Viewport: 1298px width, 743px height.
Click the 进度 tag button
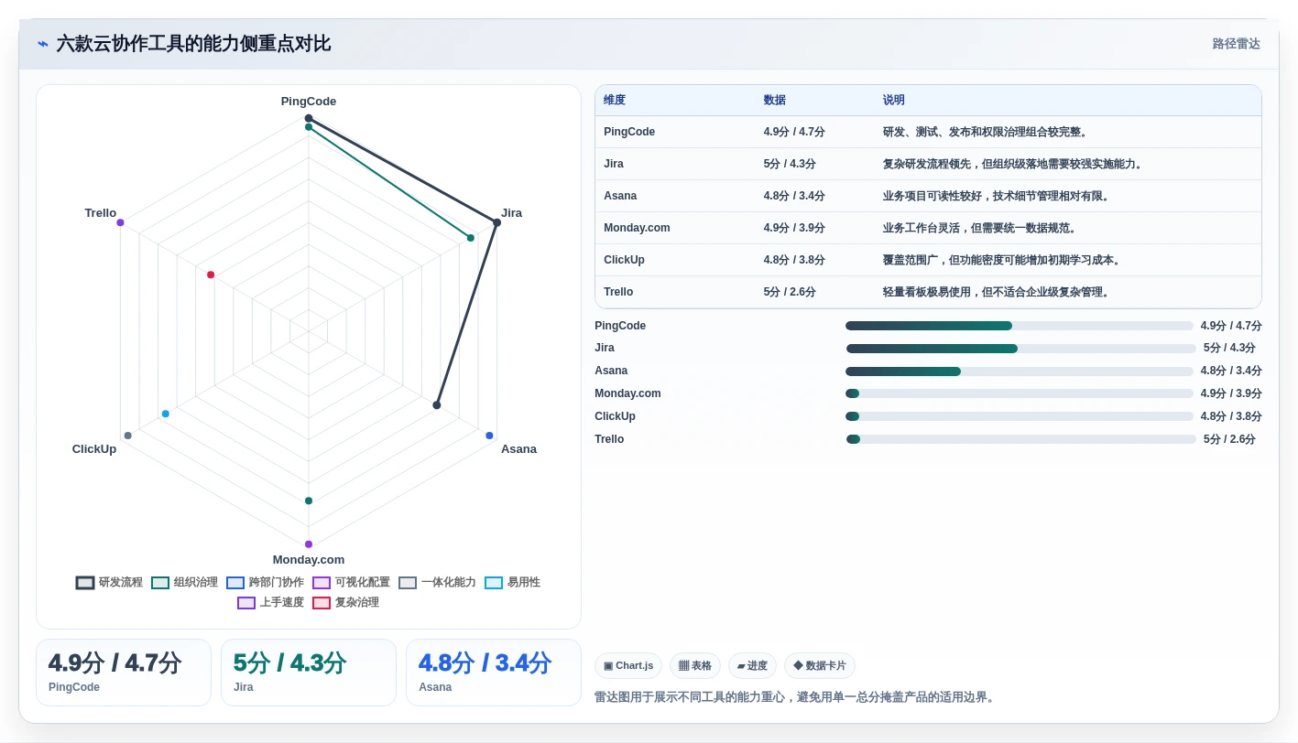752,665
